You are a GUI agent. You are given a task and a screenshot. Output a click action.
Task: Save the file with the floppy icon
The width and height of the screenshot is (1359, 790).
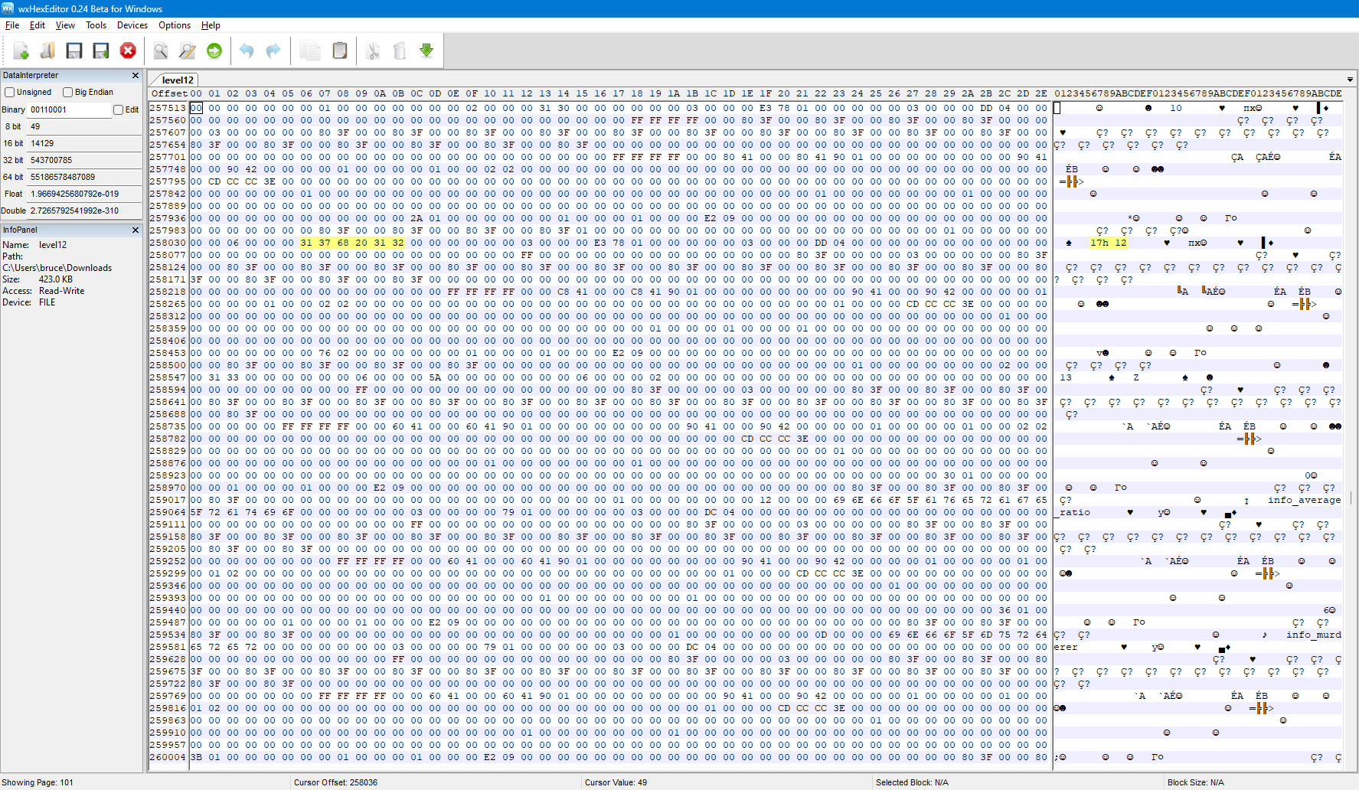pyautogui.click(x=74, y=51)
